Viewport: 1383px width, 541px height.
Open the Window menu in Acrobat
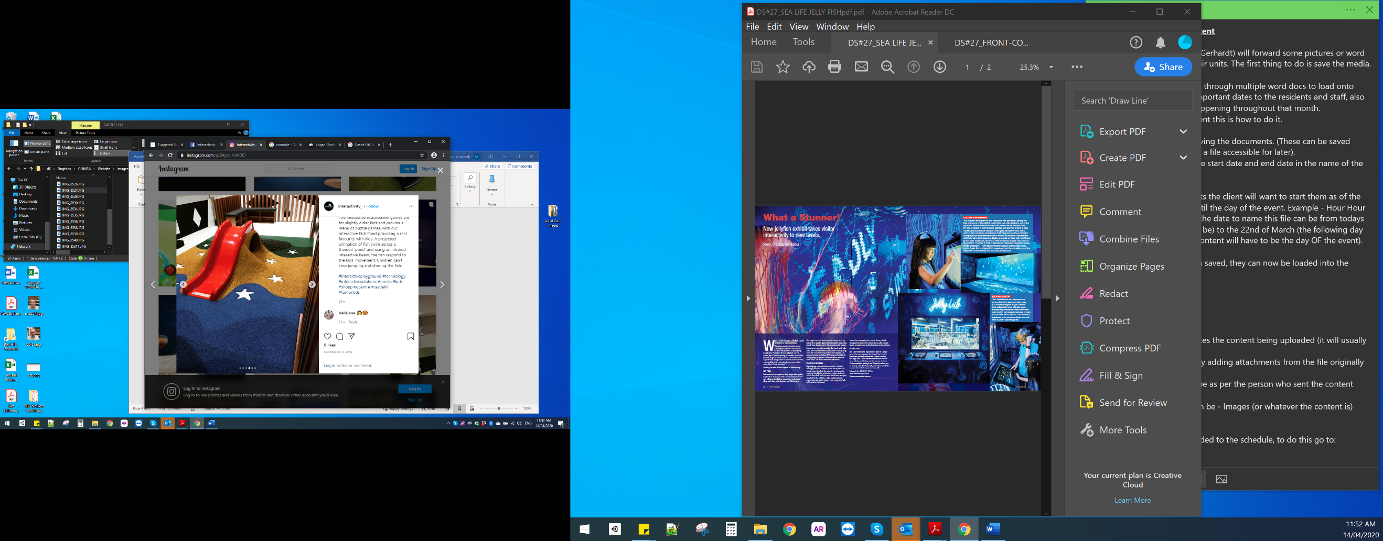tap(832, 27)
